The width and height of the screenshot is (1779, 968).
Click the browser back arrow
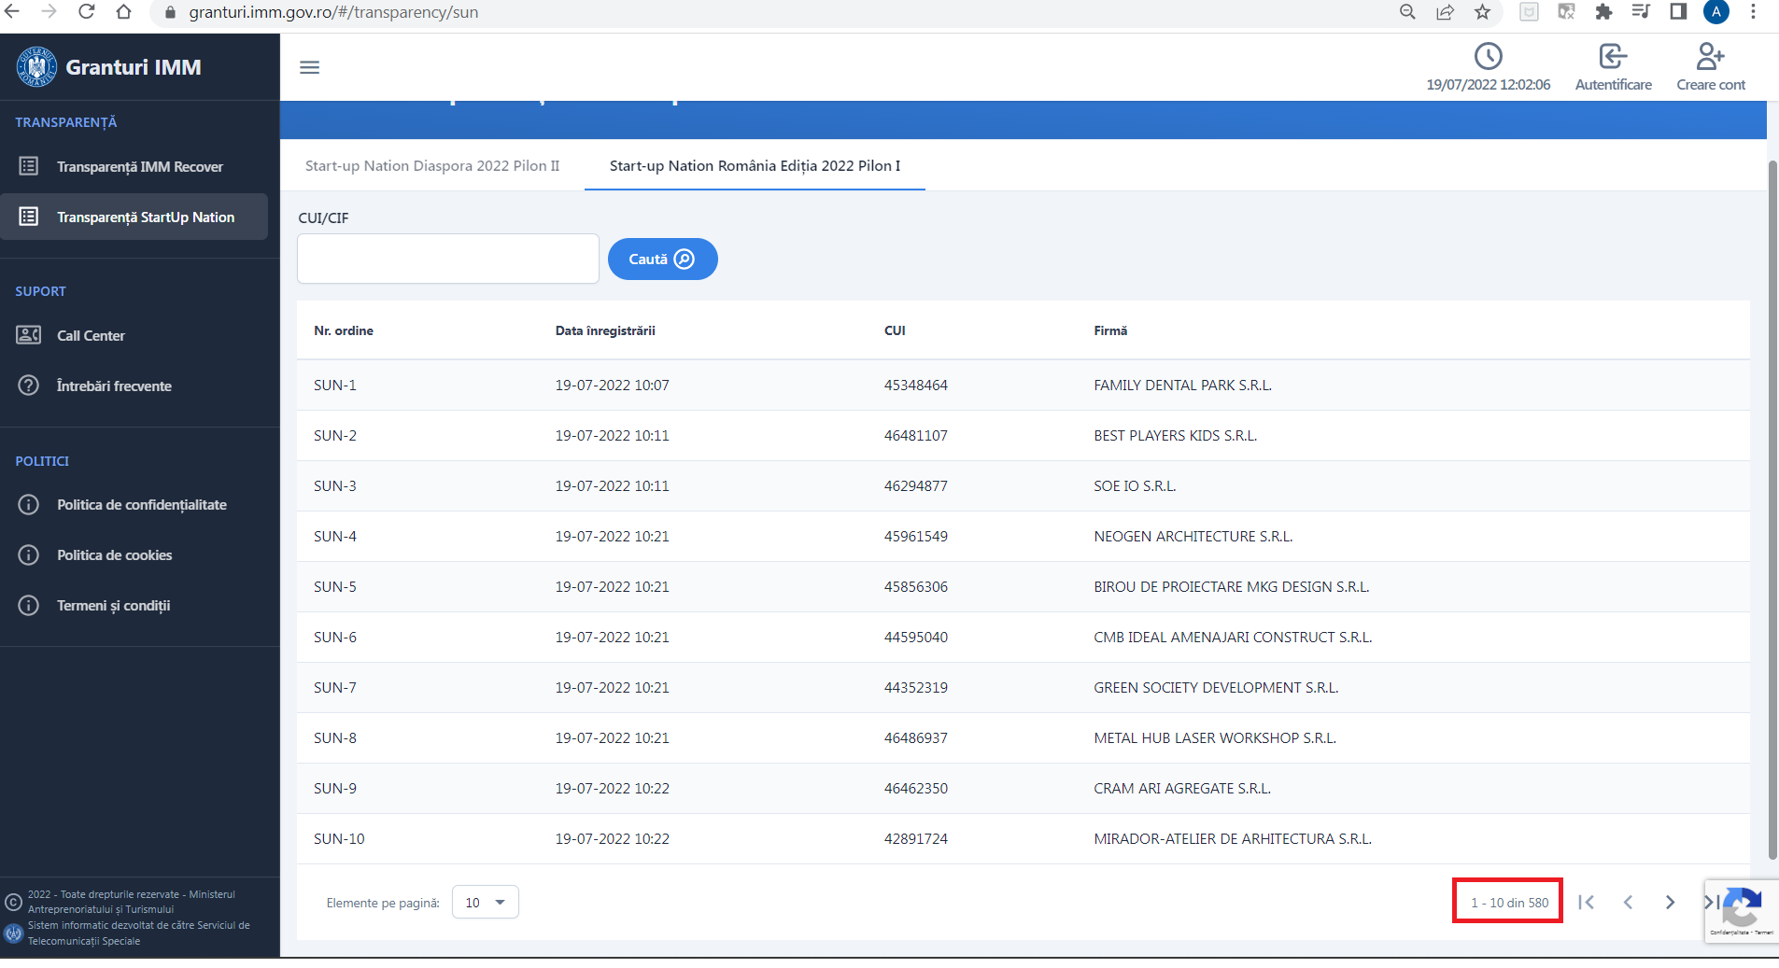pos(11,12)
